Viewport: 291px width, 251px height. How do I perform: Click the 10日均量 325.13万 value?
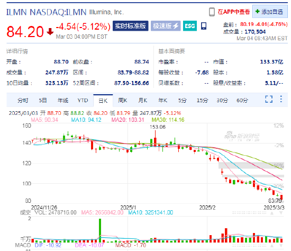[57, 83]
